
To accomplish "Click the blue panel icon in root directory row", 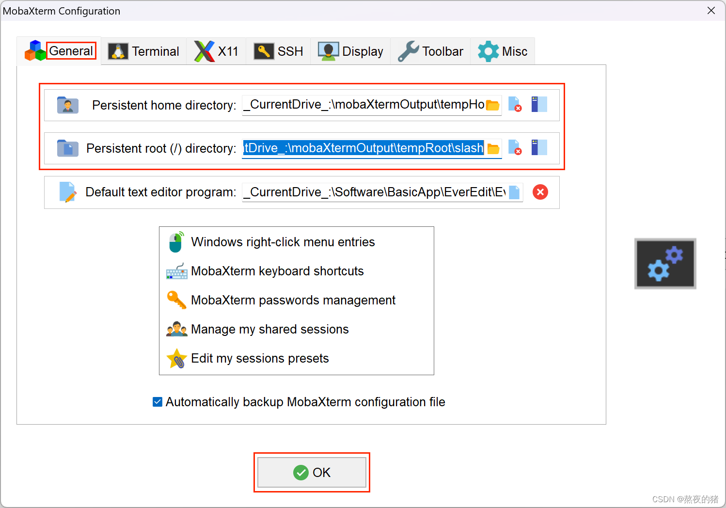I will click(539, 147).
